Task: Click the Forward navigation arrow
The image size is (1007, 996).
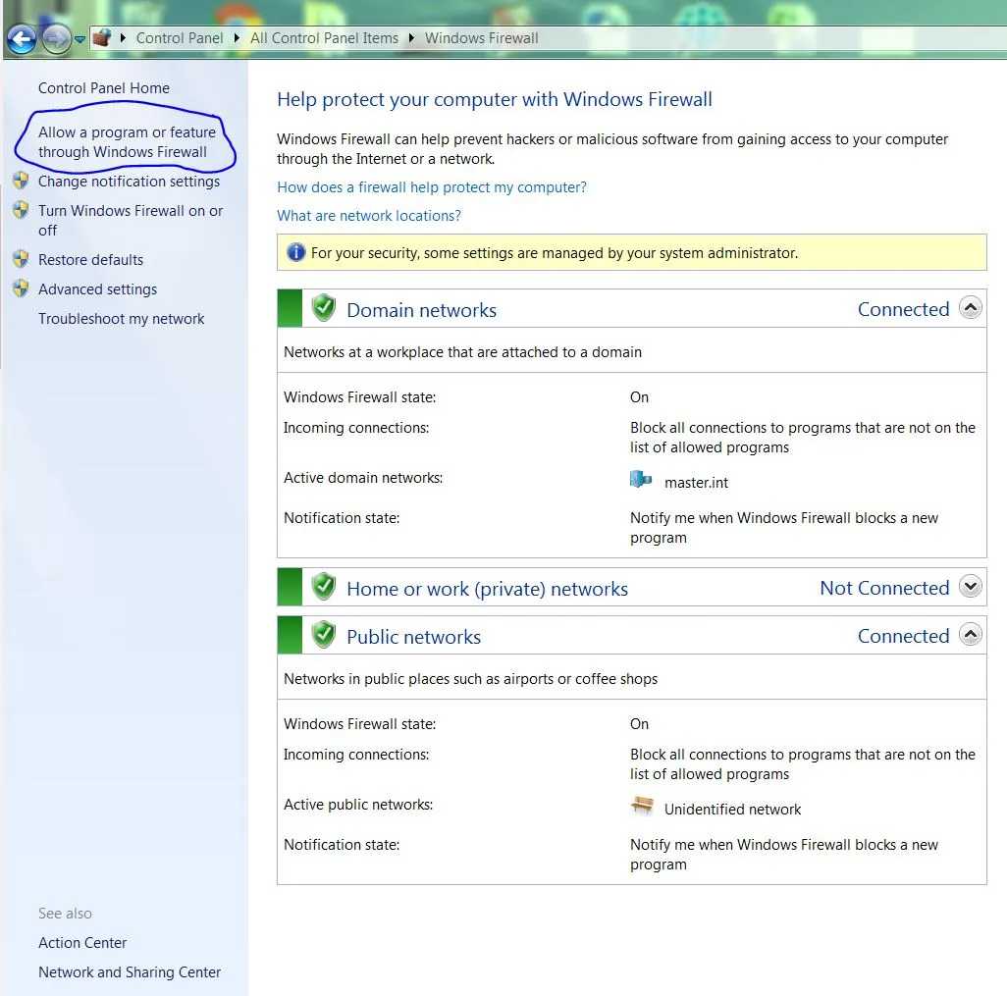Action: pos(56,39)
